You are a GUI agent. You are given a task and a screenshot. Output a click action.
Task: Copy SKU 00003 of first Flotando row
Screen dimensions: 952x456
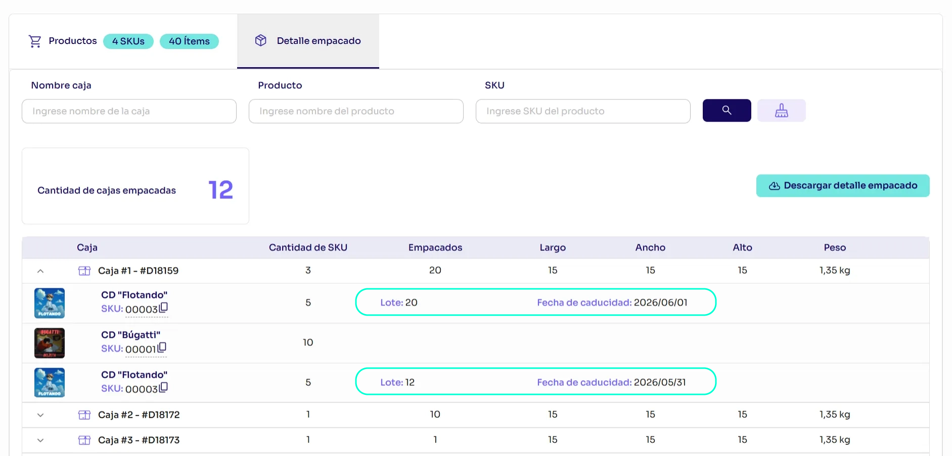(x=163, y=308)
